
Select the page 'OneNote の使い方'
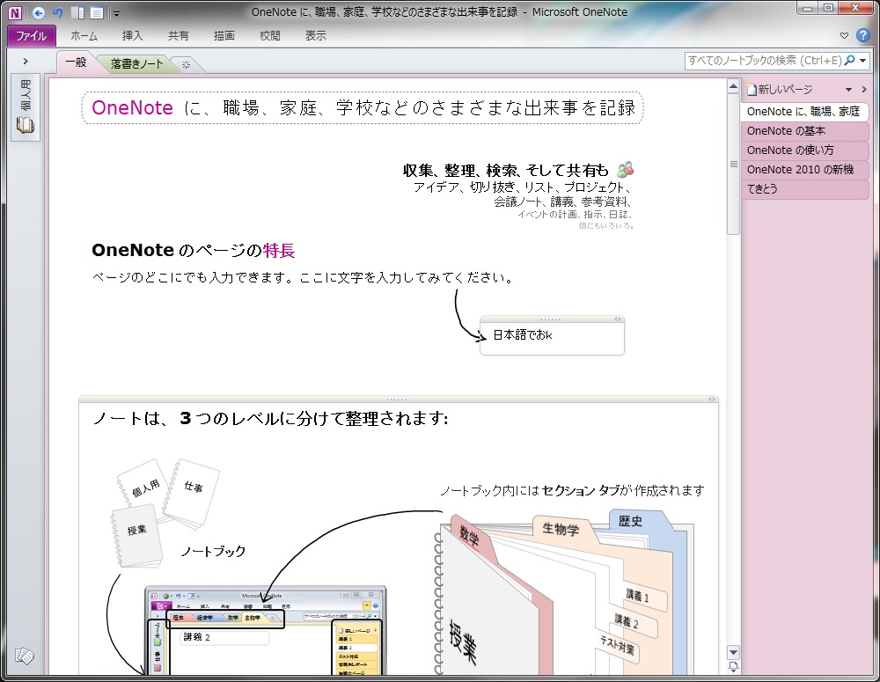(x=804, y=150)
